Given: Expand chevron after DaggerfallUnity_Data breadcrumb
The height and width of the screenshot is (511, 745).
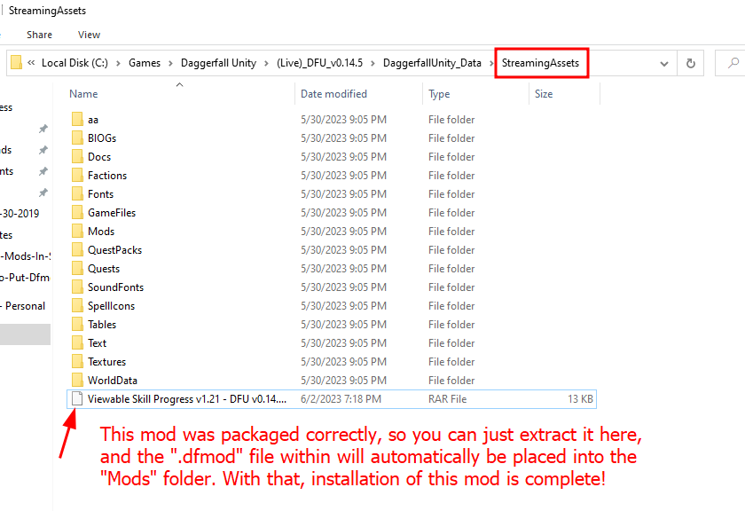Looking at the screenshot, I should 491,63.
